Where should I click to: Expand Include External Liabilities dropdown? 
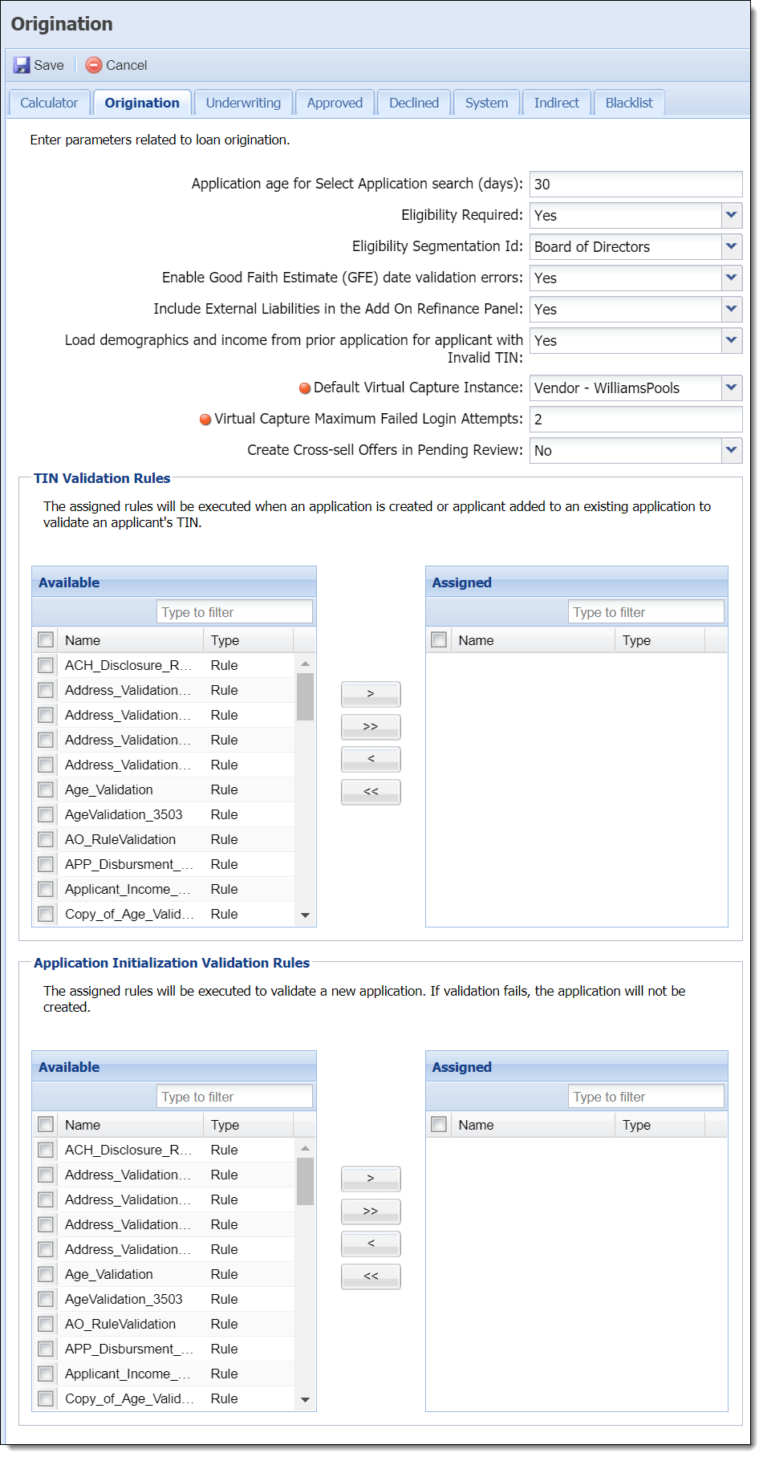731,309
